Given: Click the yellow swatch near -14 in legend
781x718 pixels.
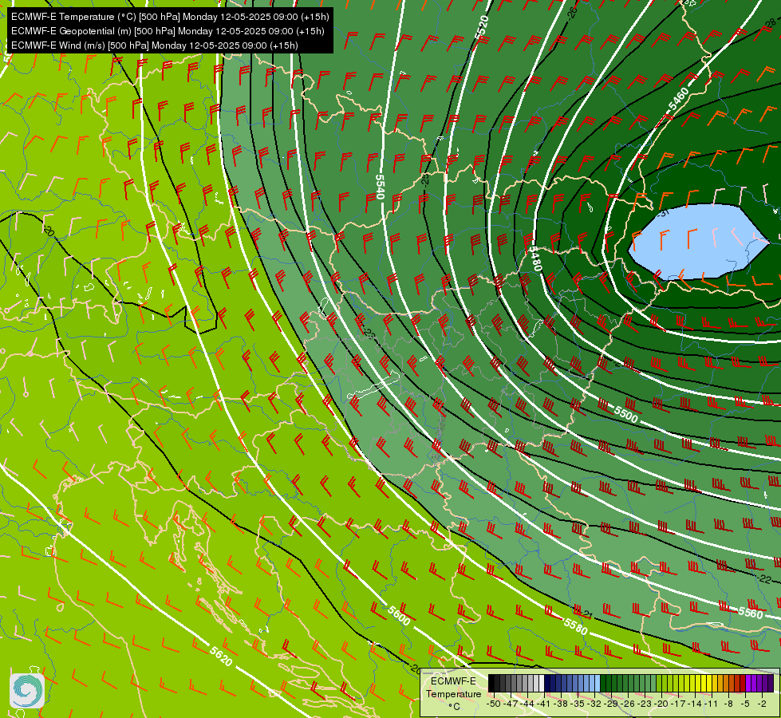Looking at the screenshot, I should click(698, 683).
